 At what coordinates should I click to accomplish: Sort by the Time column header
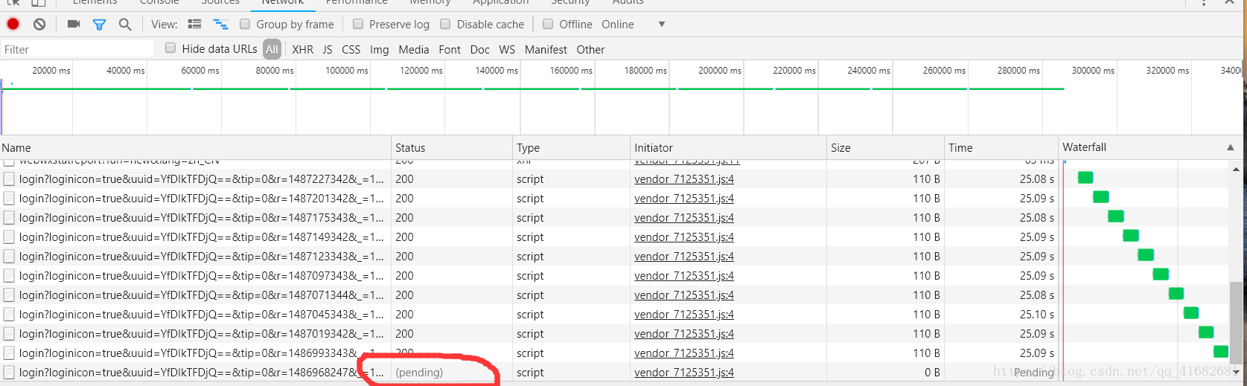[1001, 147]
